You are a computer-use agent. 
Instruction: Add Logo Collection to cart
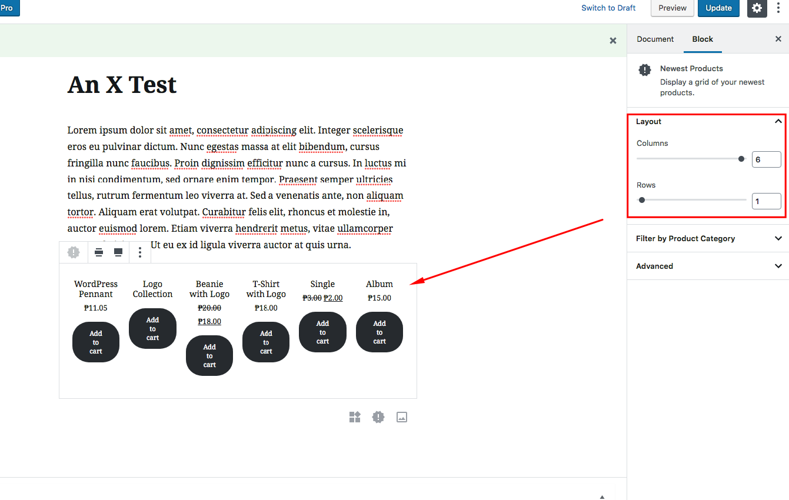152,328
